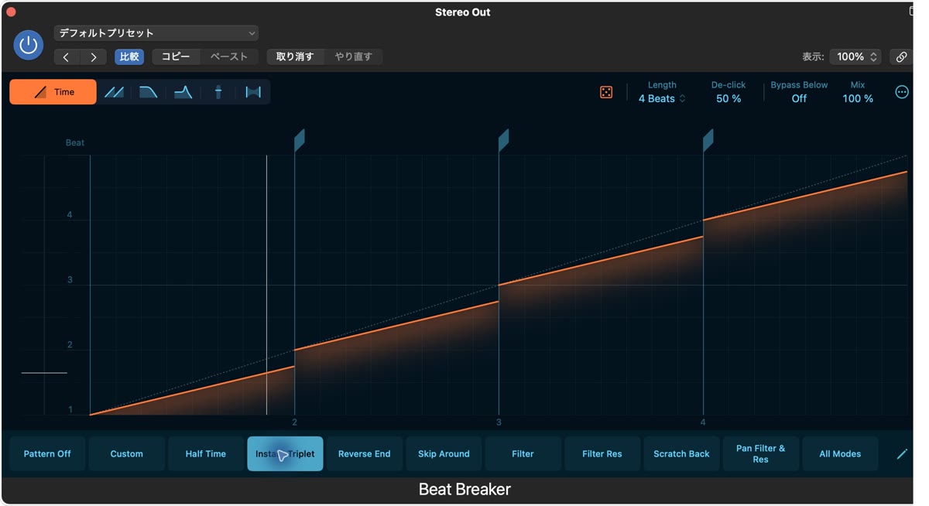The width and height of the screenshot is (929, 506).
Task: Open the Length 4 Beats dropdown
Action: tap(662, 98)
